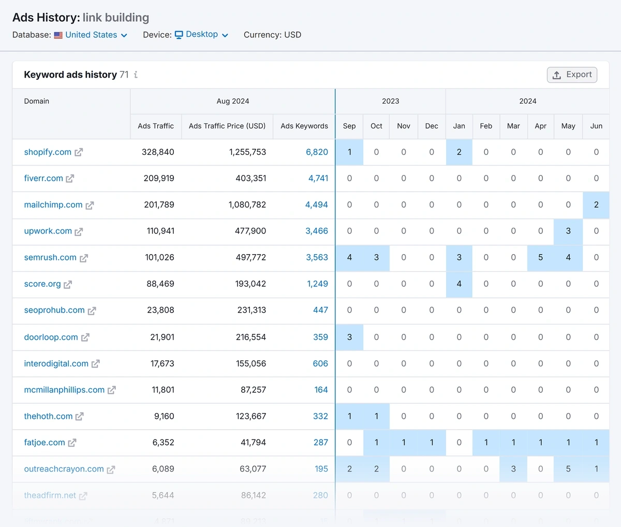Click the info icon next to Keyword ads history
The image size is (621, 527).
click(136, 75)
